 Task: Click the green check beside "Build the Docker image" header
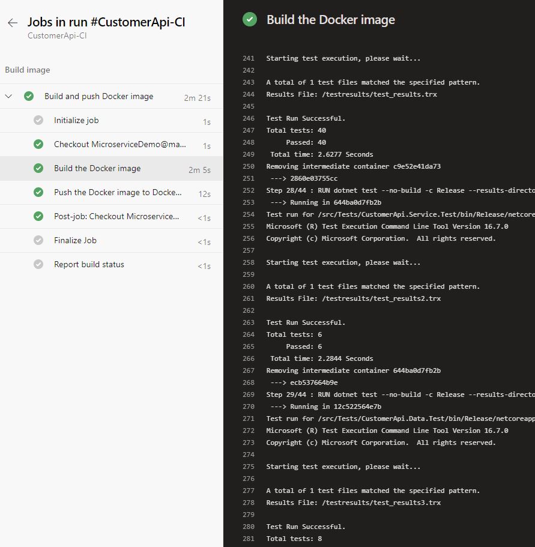point(249,19)
